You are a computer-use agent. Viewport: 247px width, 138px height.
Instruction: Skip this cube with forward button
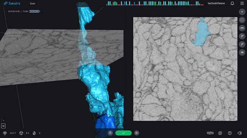coord(137,133)
